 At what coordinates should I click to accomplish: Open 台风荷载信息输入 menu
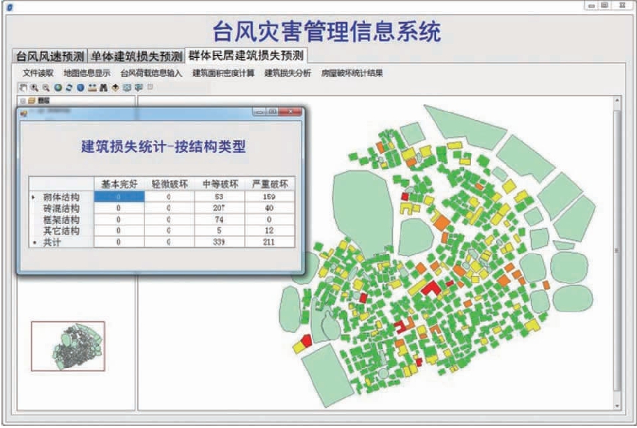tap(151, 73)
